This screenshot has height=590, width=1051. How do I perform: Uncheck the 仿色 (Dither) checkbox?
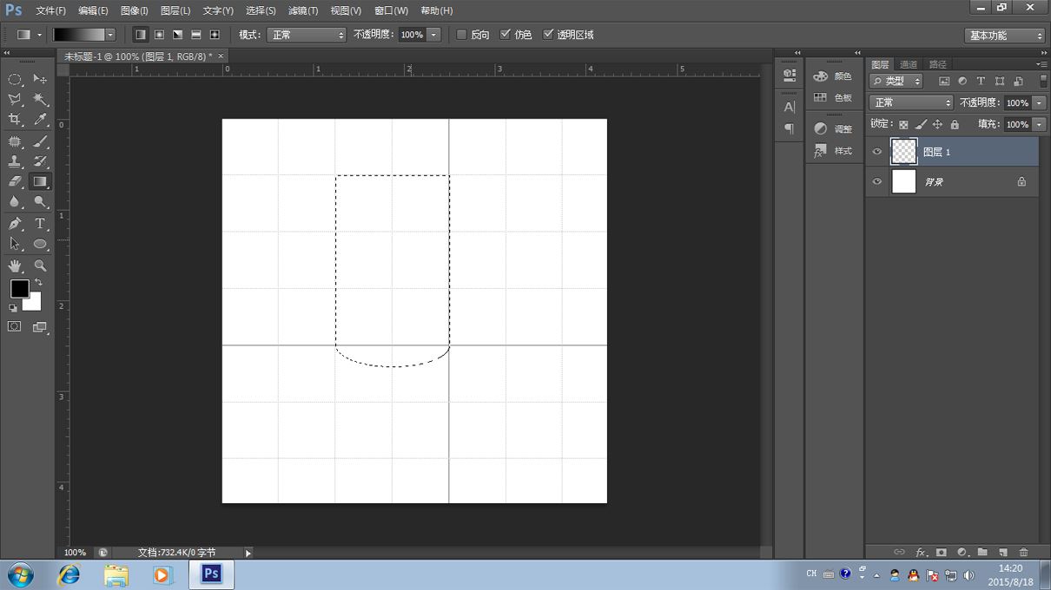[506, 35]
